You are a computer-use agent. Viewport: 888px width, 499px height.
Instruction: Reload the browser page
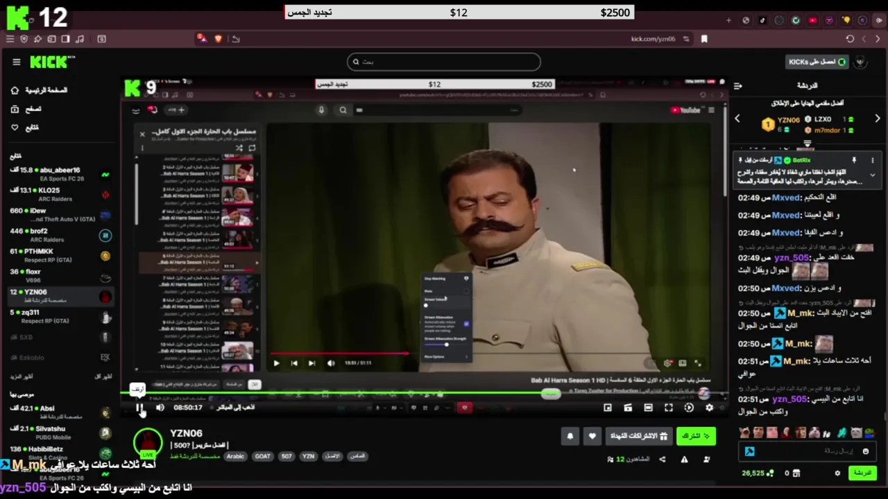850,39
